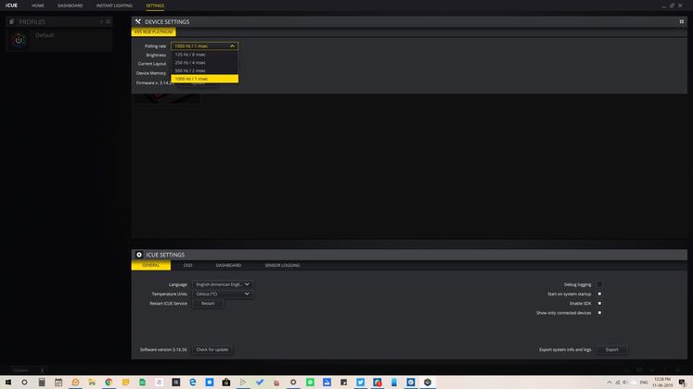Click the Polling rate label
Screen dimensions: 693x389
(155, 46)
